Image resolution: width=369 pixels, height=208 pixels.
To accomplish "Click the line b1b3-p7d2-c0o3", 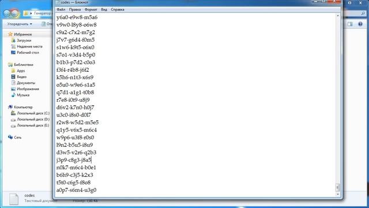I will coord(76,62).
